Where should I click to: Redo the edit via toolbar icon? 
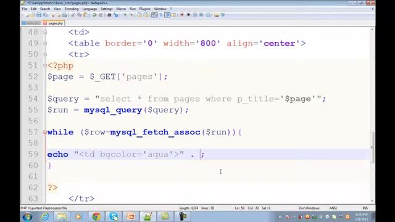[101, 15]
